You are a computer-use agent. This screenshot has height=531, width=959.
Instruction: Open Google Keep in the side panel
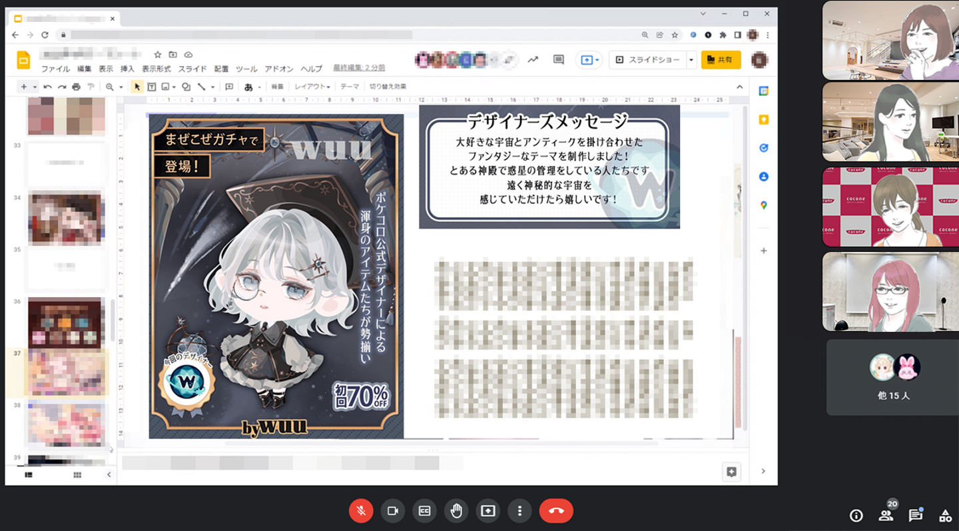[764, 120]
